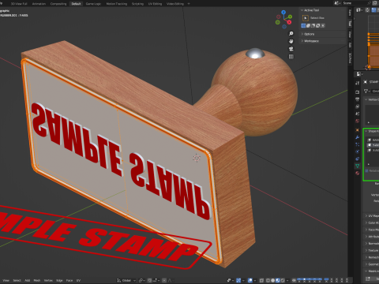The height and width of the screenshot is (284, 379).
Task: Open the Select menu in viewport header
Action: pyautogui.click(x=17, y=280)
